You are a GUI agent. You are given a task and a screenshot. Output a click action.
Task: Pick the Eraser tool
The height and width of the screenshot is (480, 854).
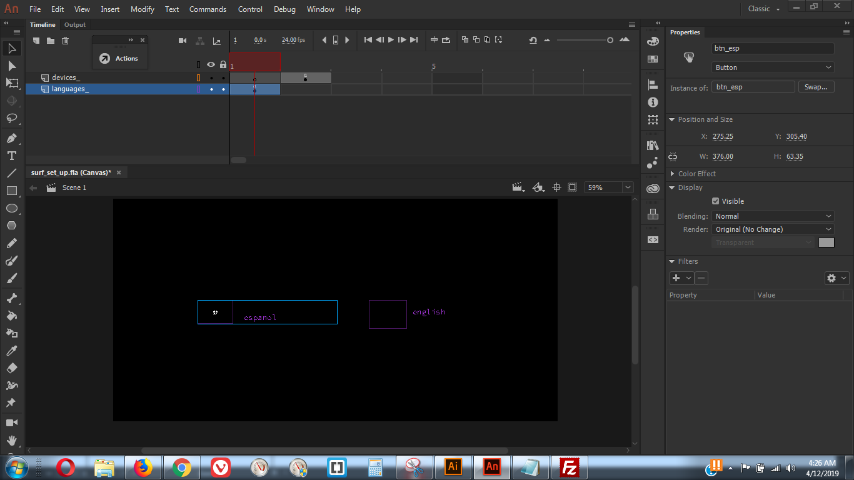11,368
